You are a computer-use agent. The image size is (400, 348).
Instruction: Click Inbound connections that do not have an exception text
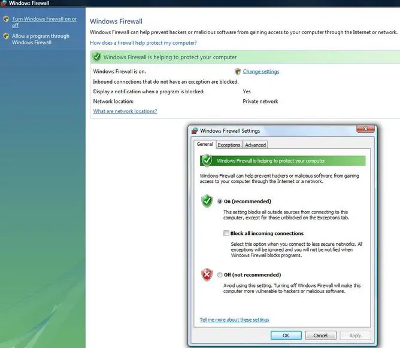166,82
